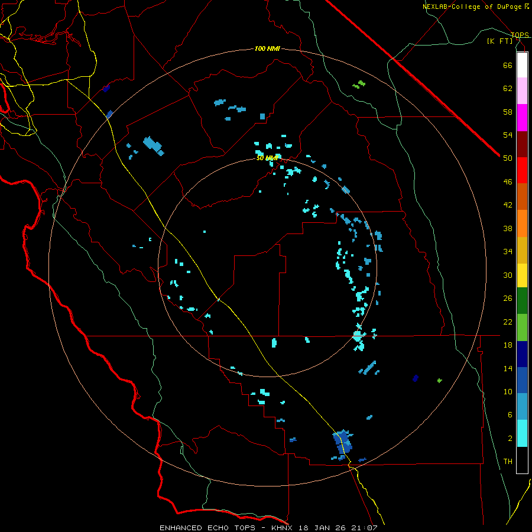The image size is (532, 532).
Task: Click the white swatch in the tops legend
Action: (x=522, y=65)
